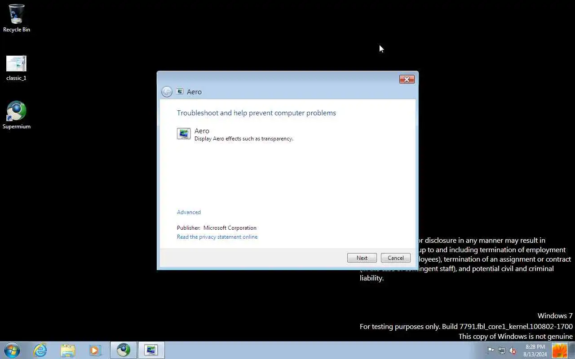Open Windows Media Player taskbar icon
Image resolution: width=575 pixels, height=359 pixels.
95,350
